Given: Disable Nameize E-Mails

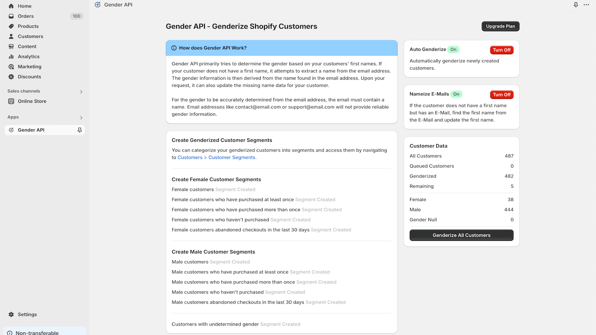Looking at the screenshot, I should point(501,95).
